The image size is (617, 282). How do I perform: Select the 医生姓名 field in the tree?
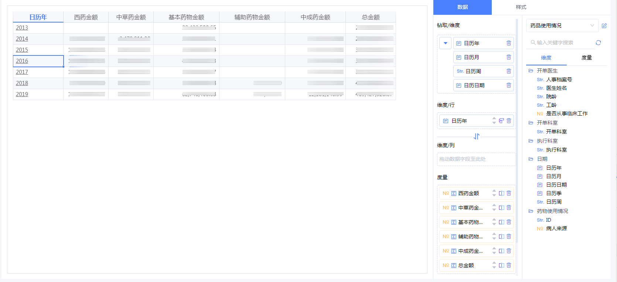(556, 88)
